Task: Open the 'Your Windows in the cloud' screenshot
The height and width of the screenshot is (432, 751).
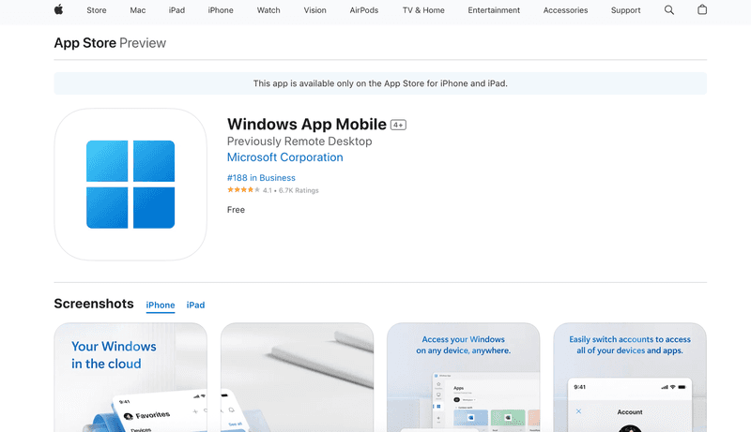Action: (x=130, y=378)
